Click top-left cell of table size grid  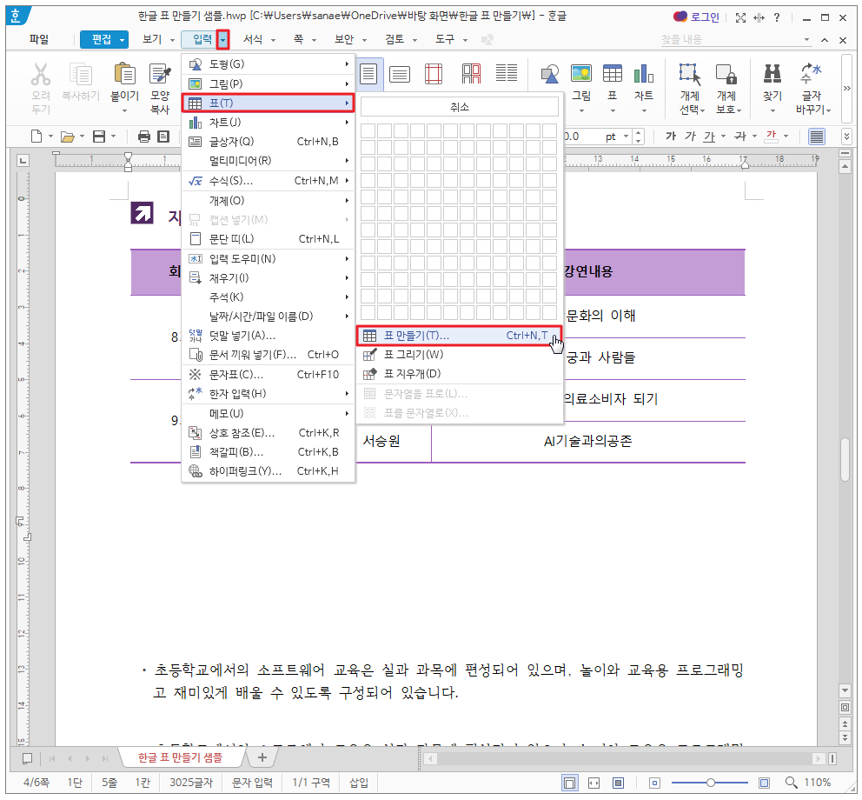tap(368, 131)
